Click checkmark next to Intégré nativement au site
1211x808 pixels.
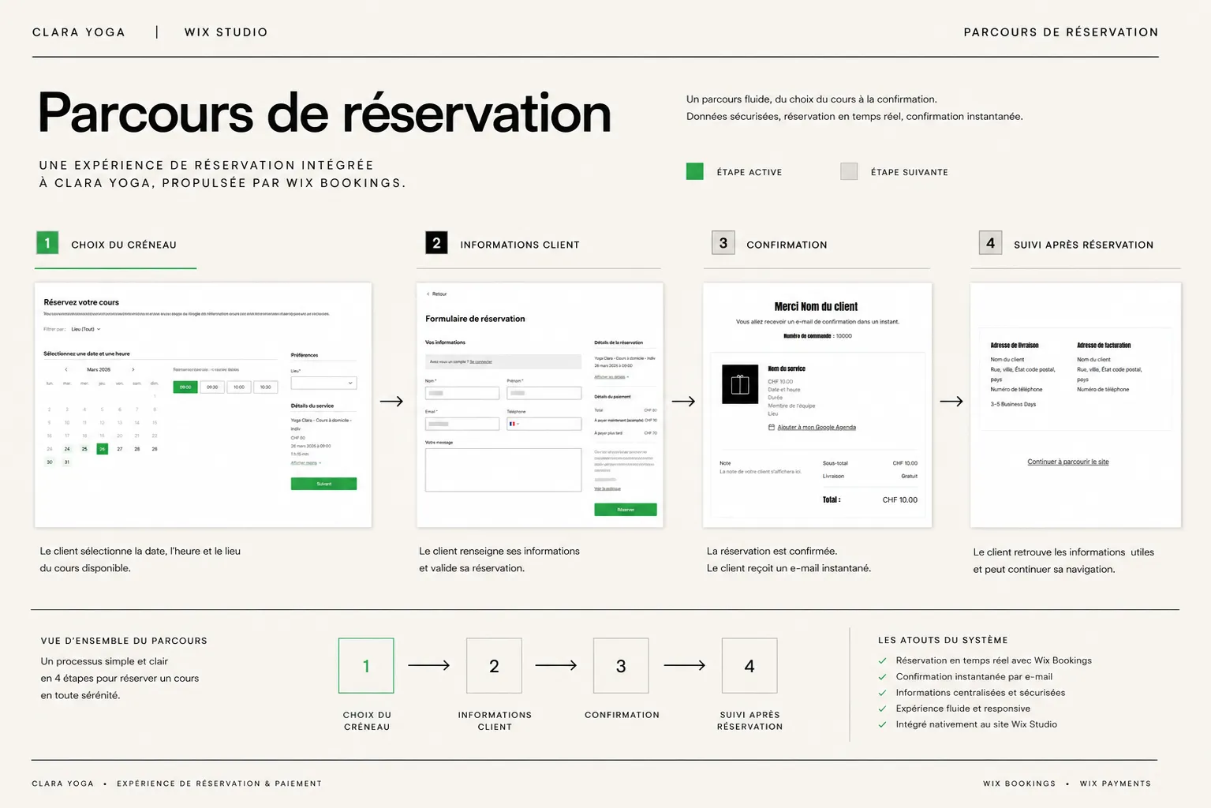click(882, 724)
